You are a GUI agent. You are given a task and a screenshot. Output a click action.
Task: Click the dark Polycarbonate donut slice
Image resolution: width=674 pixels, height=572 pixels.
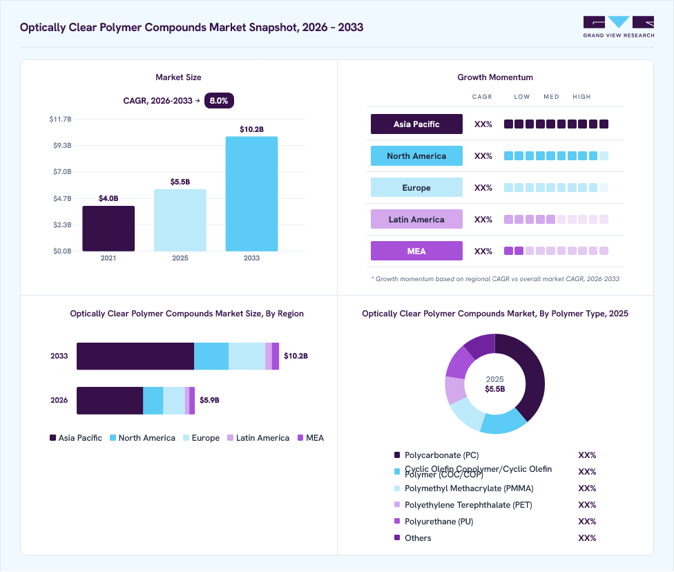[534, 379]
